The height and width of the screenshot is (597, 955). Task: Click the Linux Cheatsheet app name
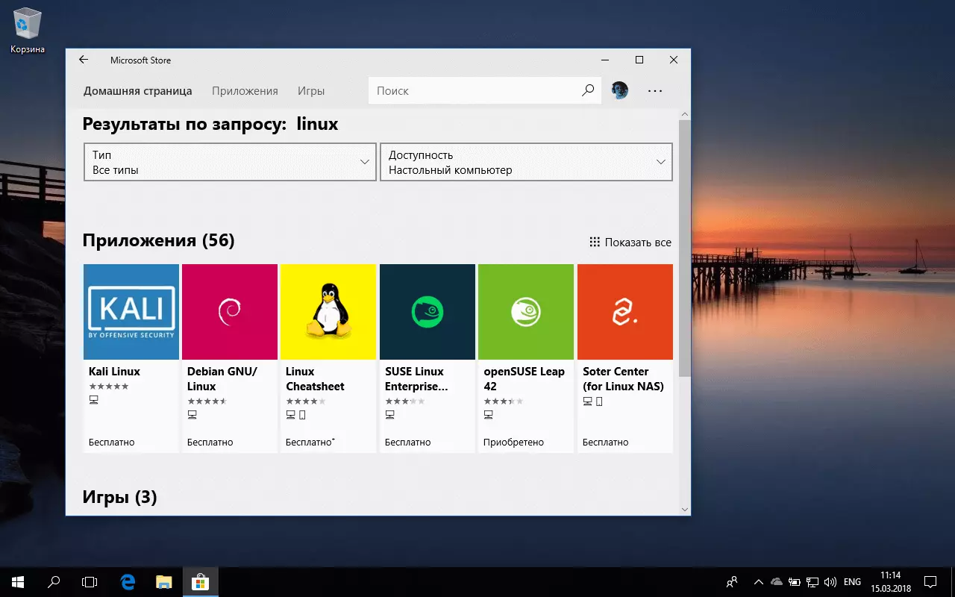pyautogui.click(x=315, y=379)
